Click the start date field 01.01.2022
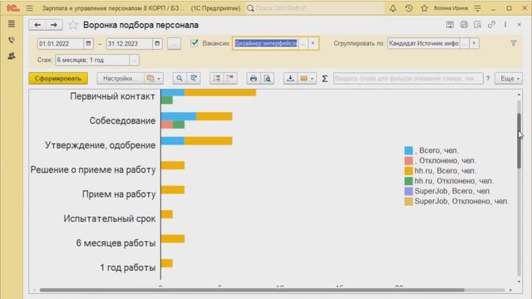Viewport: 532px width, 299px height. pos(61,43)
